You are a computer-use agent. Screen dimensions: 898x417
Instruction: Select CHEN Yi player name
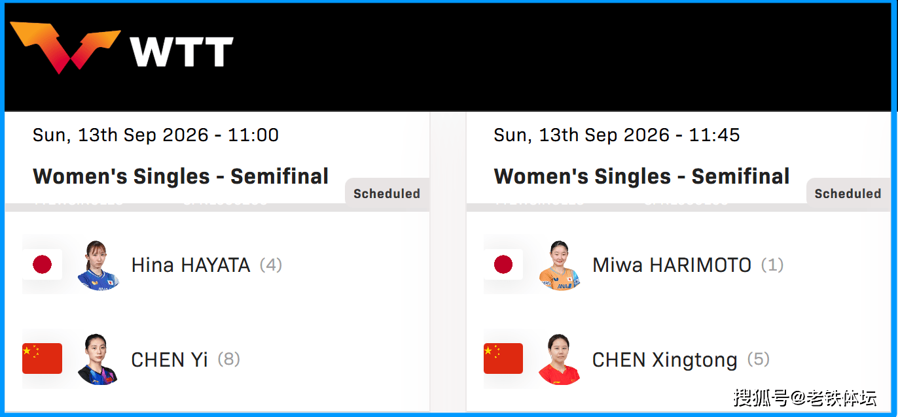point(170,359)
